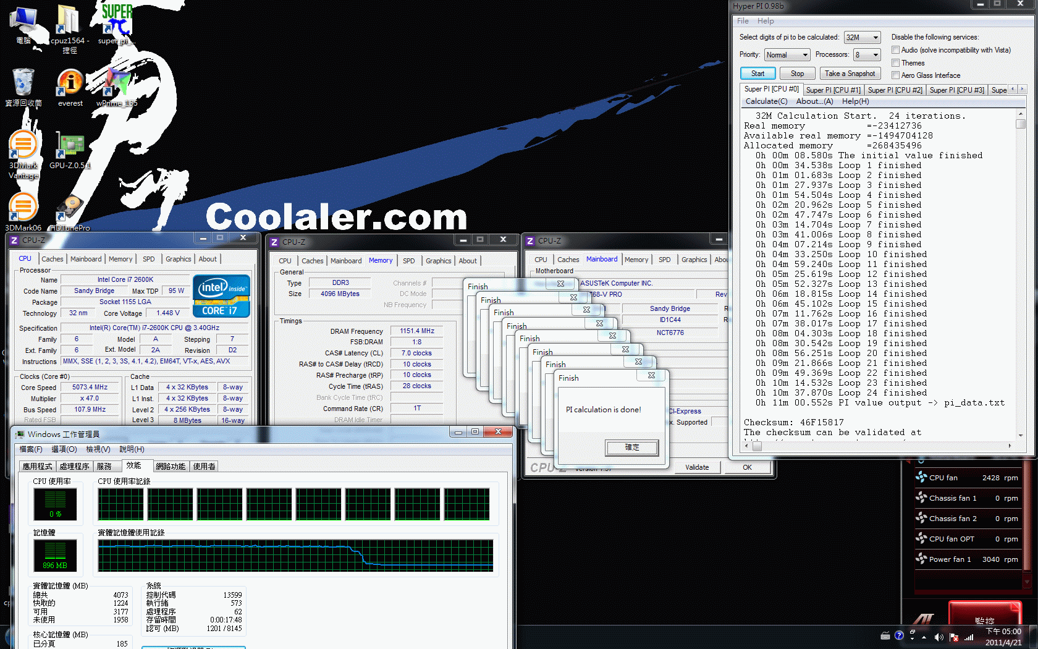This screenshot has height=649, width=1038.
Task: Switch to SPD tab in Memory CPU-Z window
Action: [409, 261]
